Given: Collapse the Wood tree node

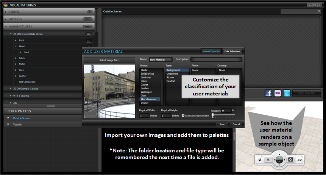Looking at the screenshot, I should pos(16,46).
